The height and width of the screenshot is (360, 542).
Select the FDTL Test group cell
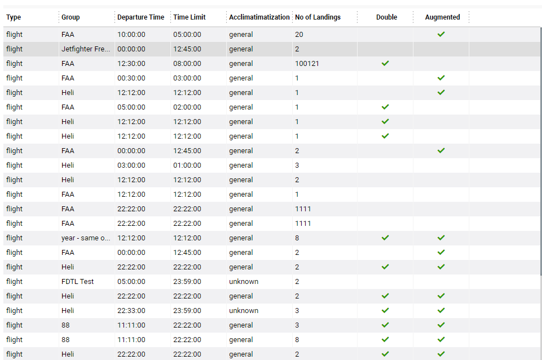point(78,281)
